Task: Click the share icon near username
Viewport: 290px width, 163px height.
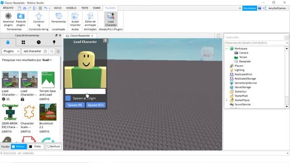Action: tap(265, 8)
